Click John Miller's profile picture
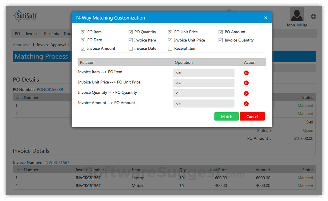Image resolution: width=328 pixels, height=201 pixels. pyautogui.click(x=296, y=14)
